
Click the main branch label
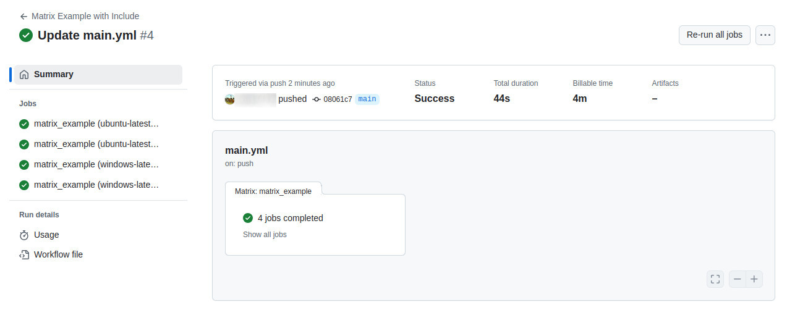click(x=367, y=99)
